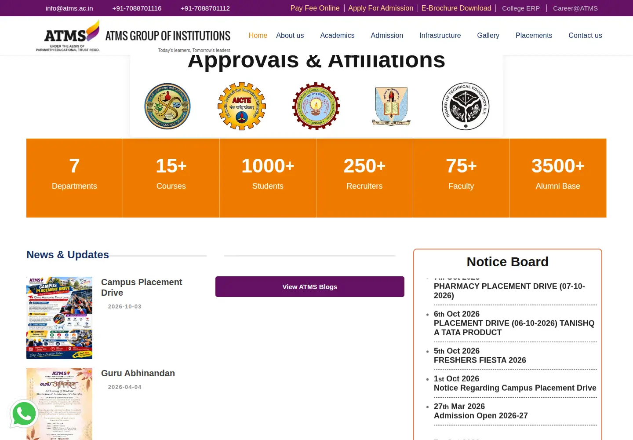Viewport: 633px width, 440px height.
Task: Click the Pay Fee Online link
Action: click(315, 8)
